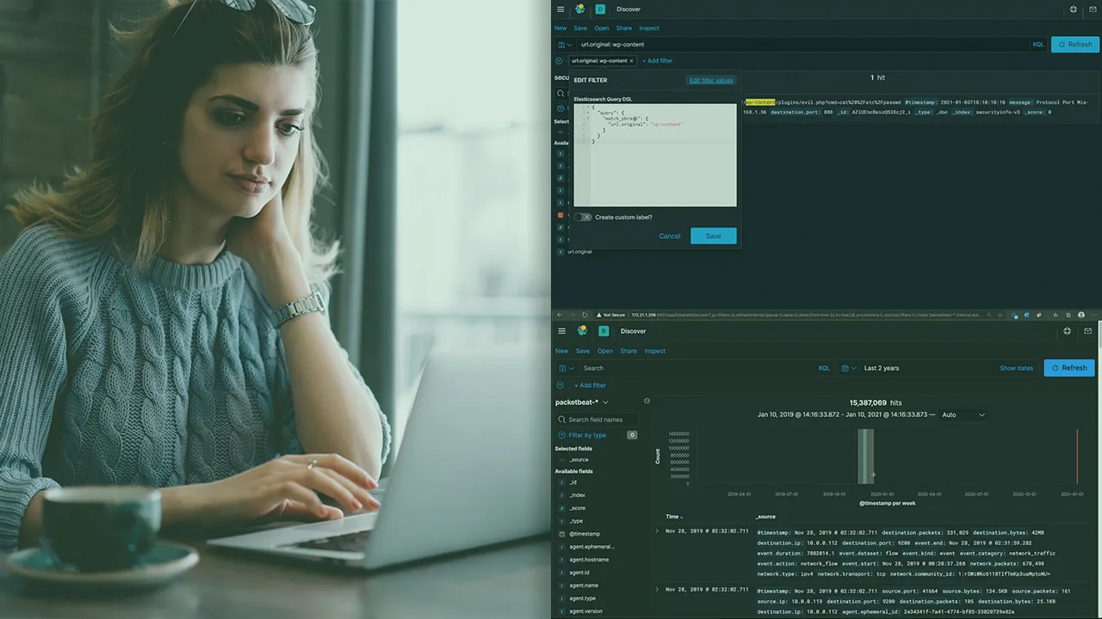Open hamburger menu in top Kibana window
The width and height of the screenshot is (1102, 619).
[x=560, y=9]
